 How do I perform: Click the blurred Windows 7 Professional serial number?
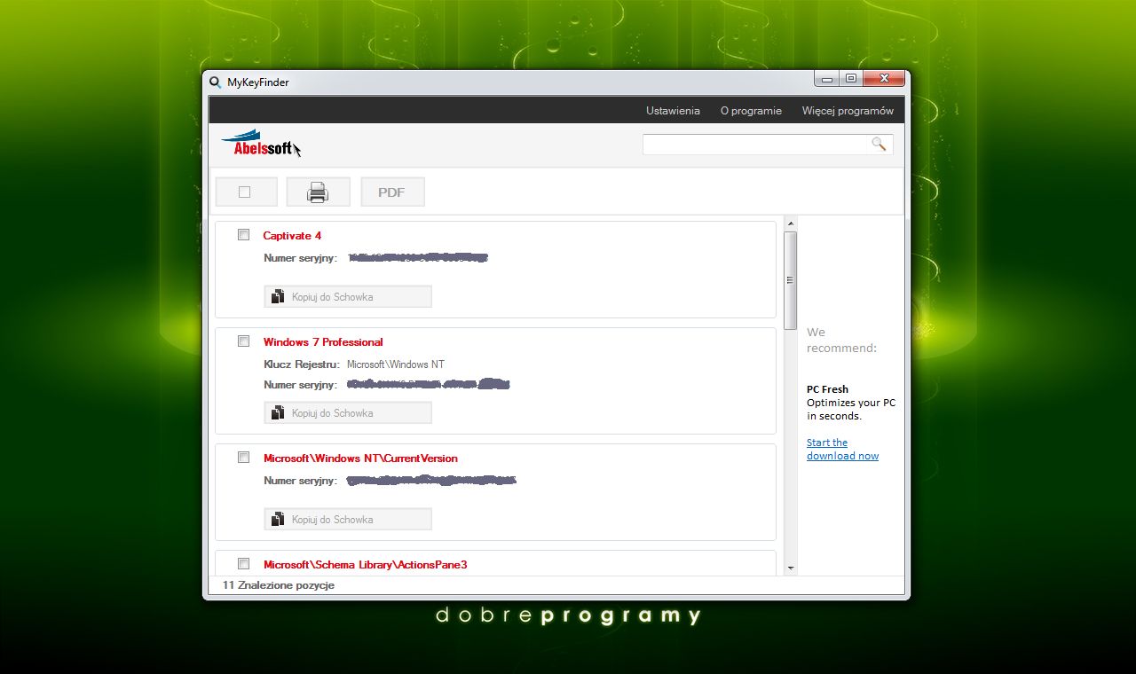[x=429, y=385]
